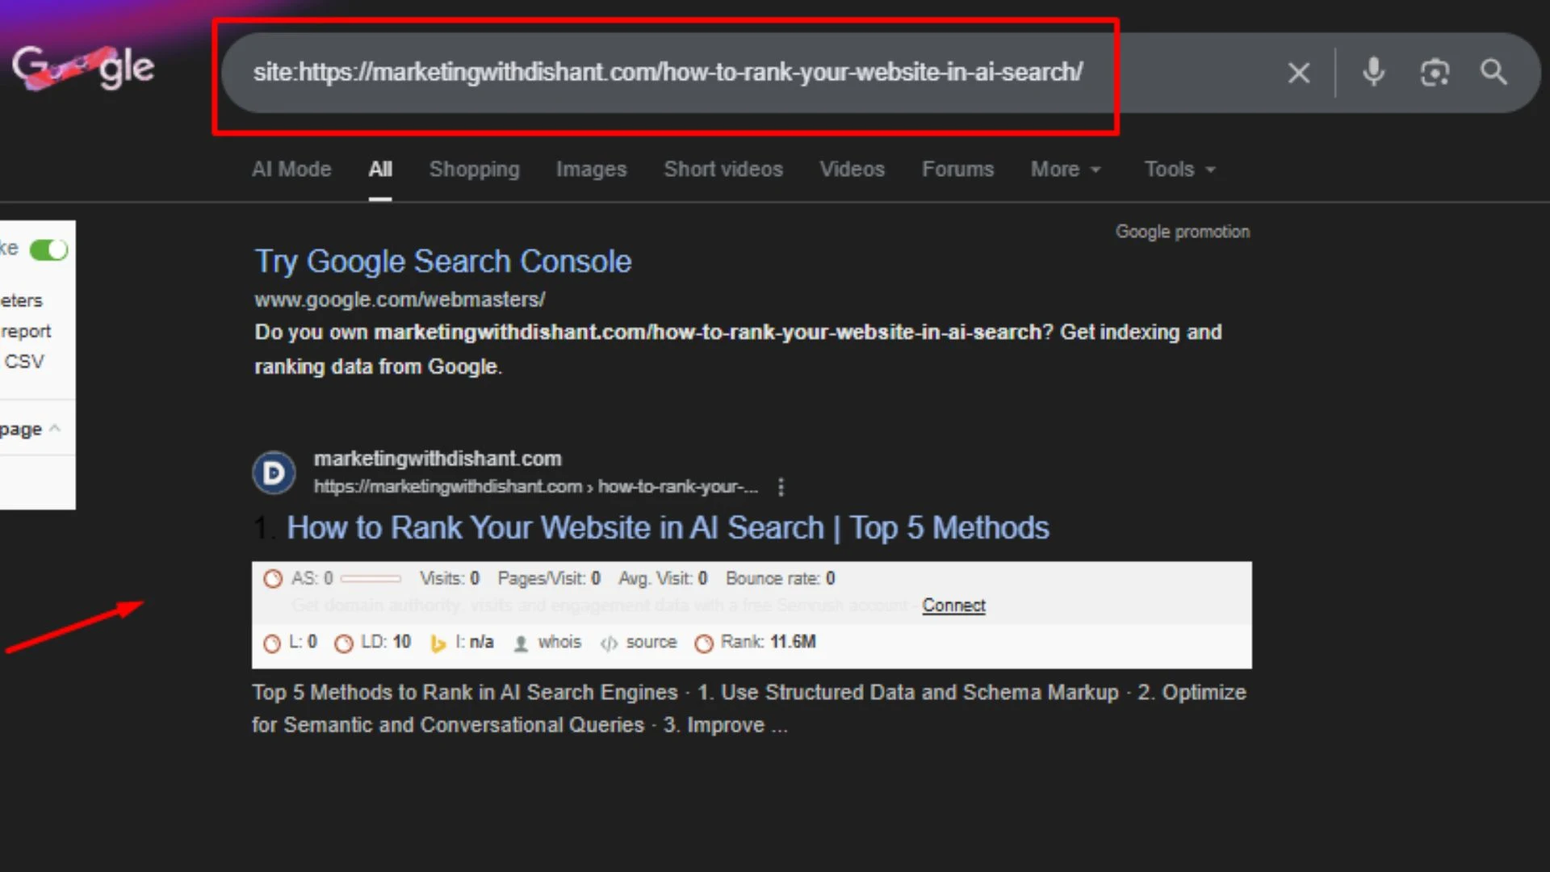Clear the search query with the X icon

click(x=1298, y=73)
